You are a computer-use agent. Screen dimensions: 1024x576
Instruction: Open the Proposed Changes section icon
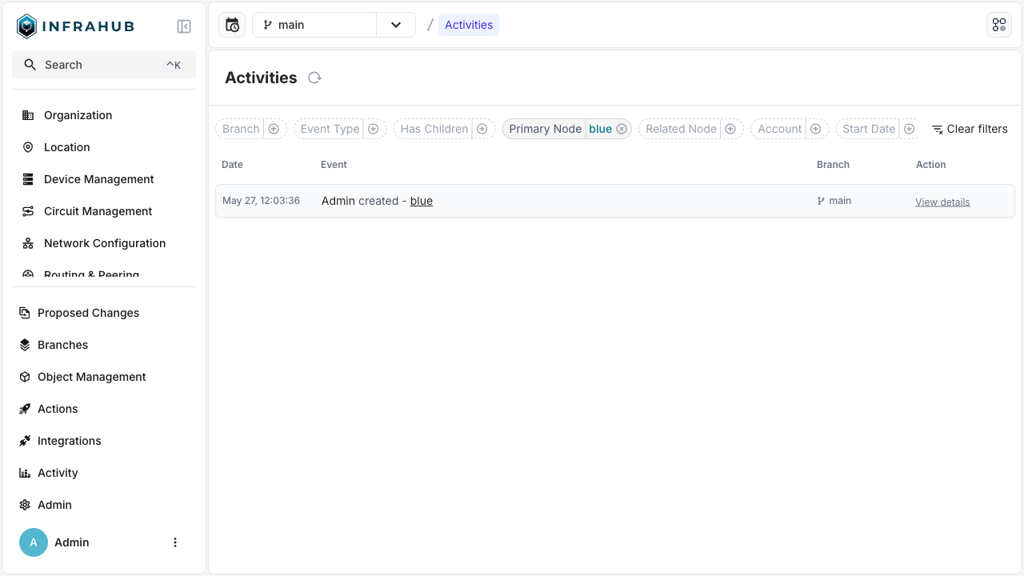click(x=24, y=313)
